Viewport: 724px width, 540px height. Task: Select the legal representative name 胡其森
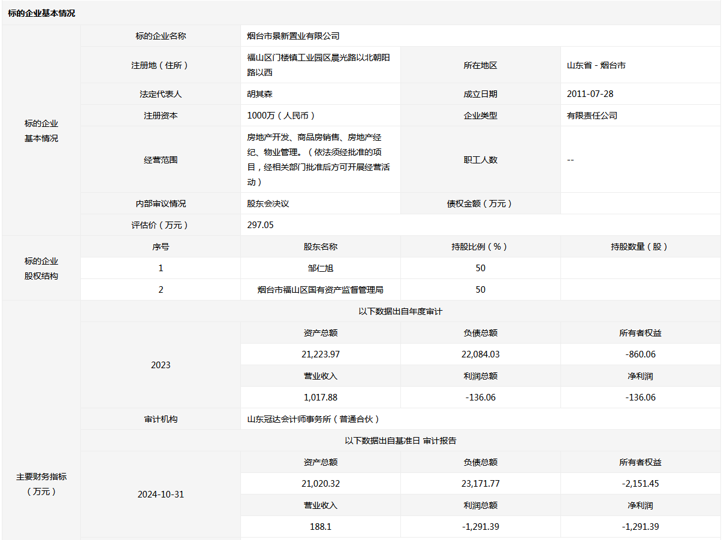coord(260,94)
